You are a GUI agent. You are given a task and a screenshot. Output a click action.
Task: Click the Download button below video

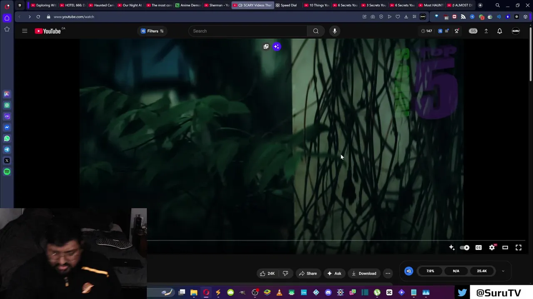click(364, 273)
